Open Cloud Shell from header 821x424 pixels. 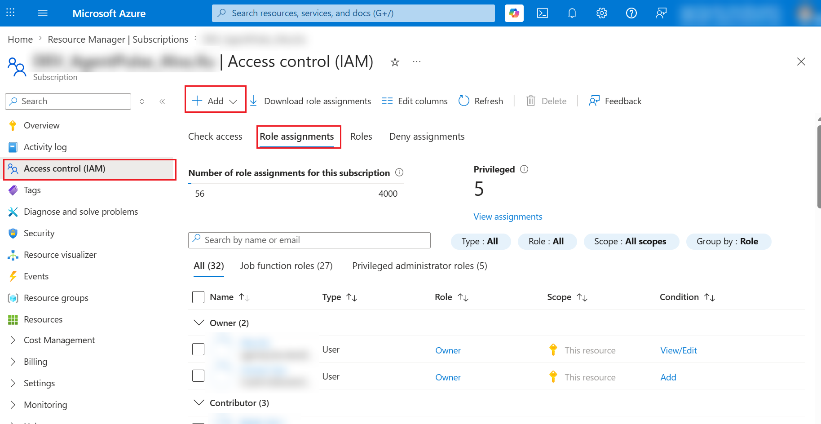click(543, 13)
